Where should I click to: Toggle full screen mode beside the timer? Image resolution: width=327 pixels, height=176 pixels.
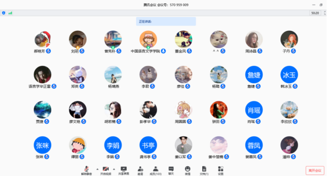(325, 13)
